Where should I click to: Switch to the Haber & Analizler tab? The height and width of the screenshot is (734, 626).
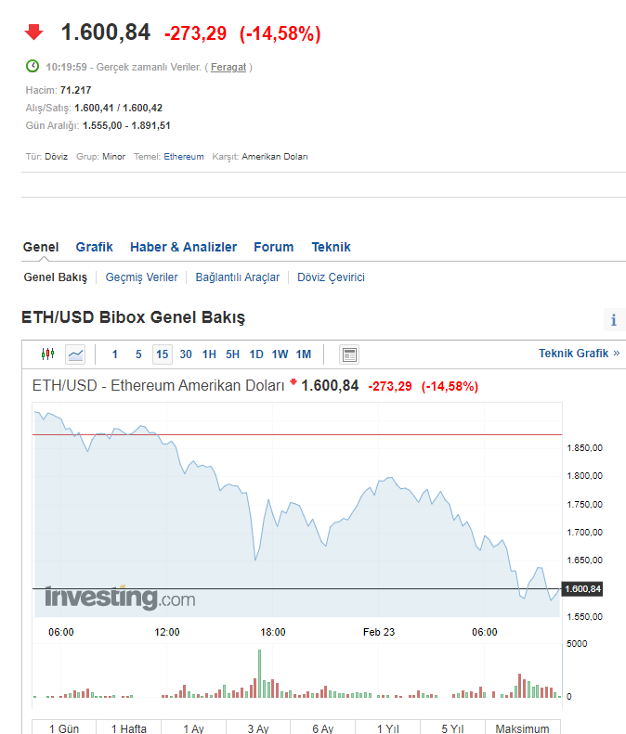pos(183,247)
